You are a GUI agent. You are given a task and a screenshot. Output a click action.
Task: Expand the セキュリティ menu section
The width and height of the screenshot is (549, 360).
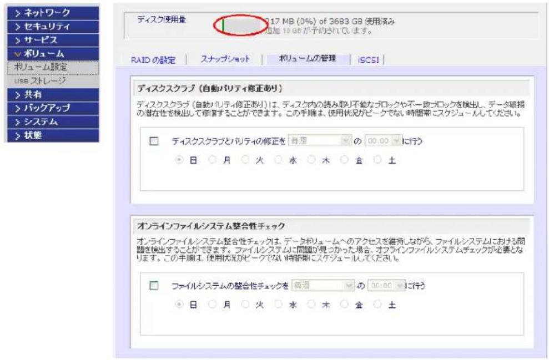point(53,27)
